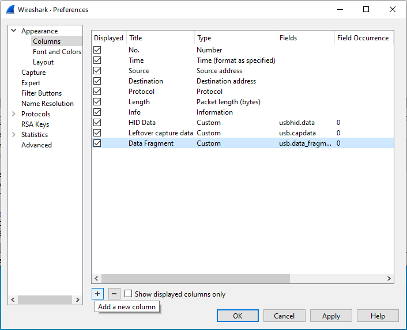407x330 pixels.
Task: Select the HID Data title cell
Action: pos(142,122)
